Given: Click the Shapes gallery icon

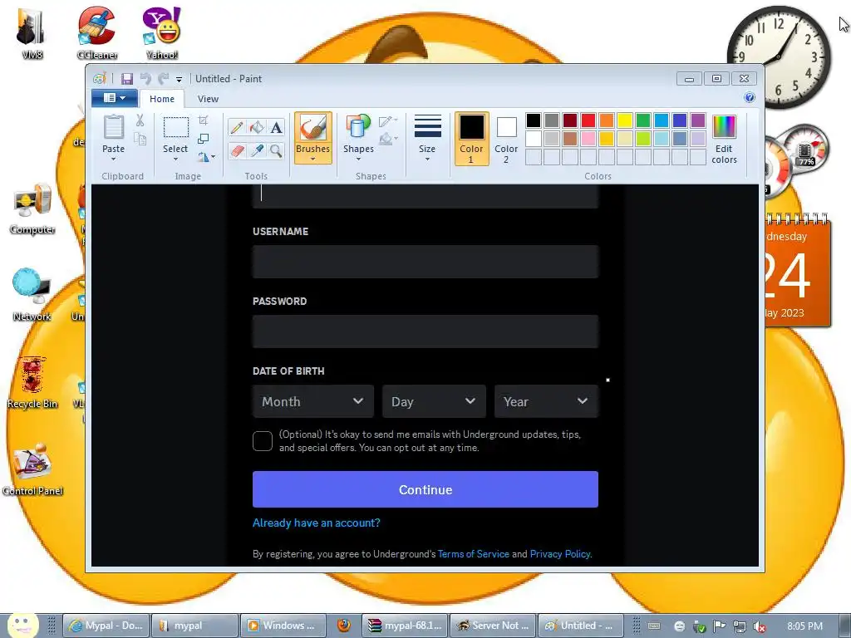Looking at the screenshot, I should 358,128.
